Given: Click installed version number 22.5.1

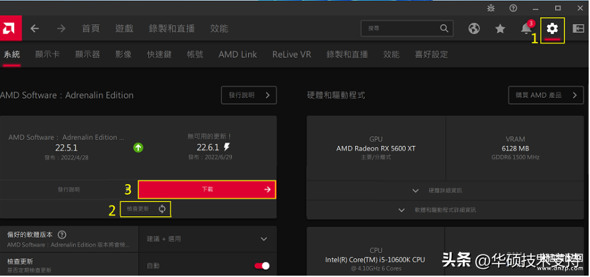Looking at the screenshot, I should [66, 147].
